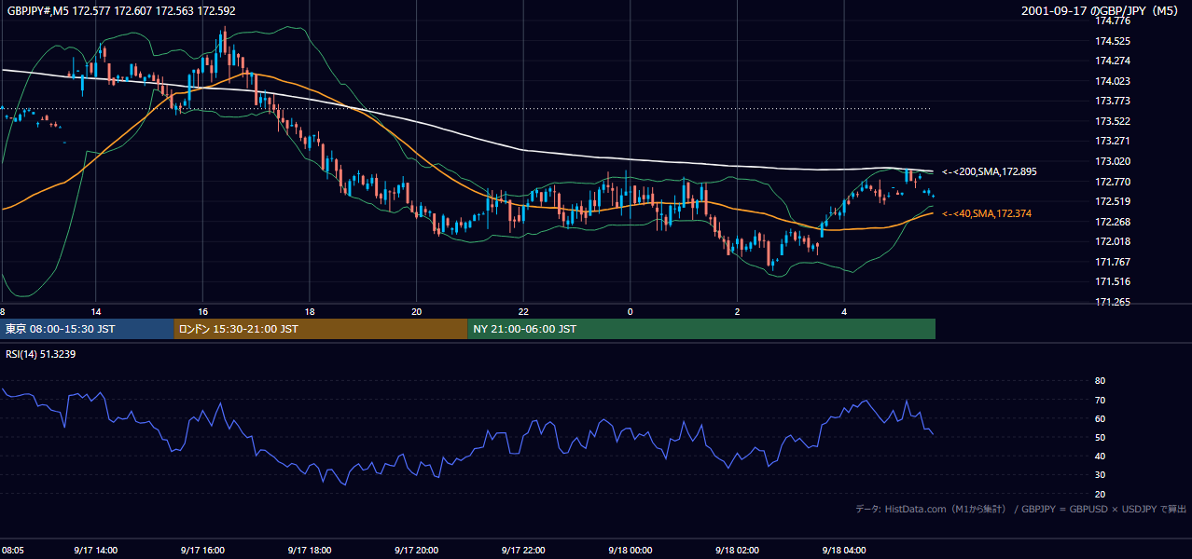Click the 9/17 16:00 timestamp
The height and width of the screenshot is (559, 1192).
click(x=202, y=551)
